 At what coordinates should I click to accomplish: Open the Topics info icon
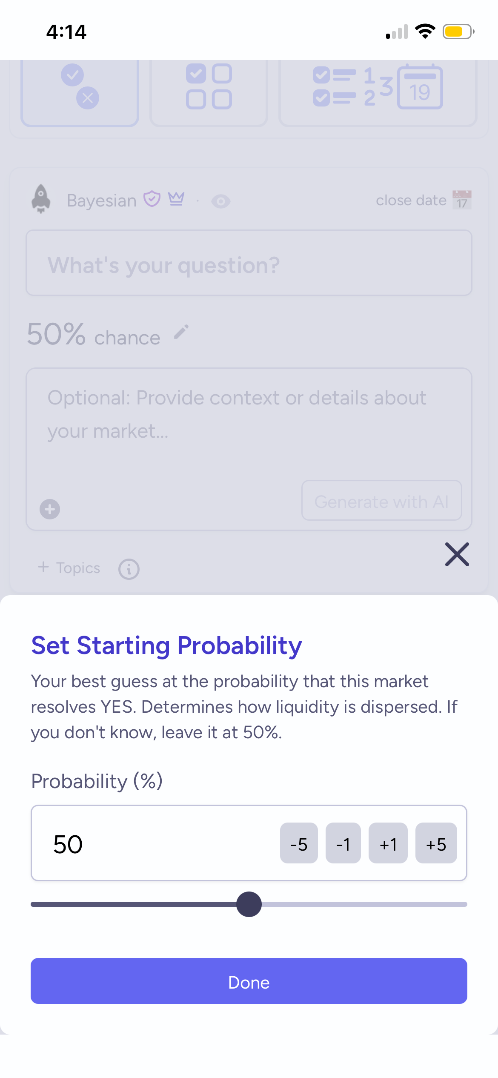point(129,569)
